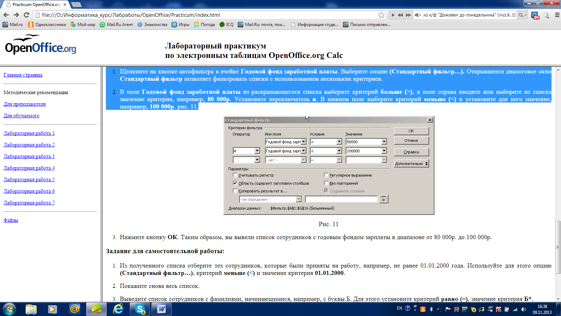Open the Письмо отправлен... bookmark
This screenshot has height=316, width=561.
[x=366, y=25]
